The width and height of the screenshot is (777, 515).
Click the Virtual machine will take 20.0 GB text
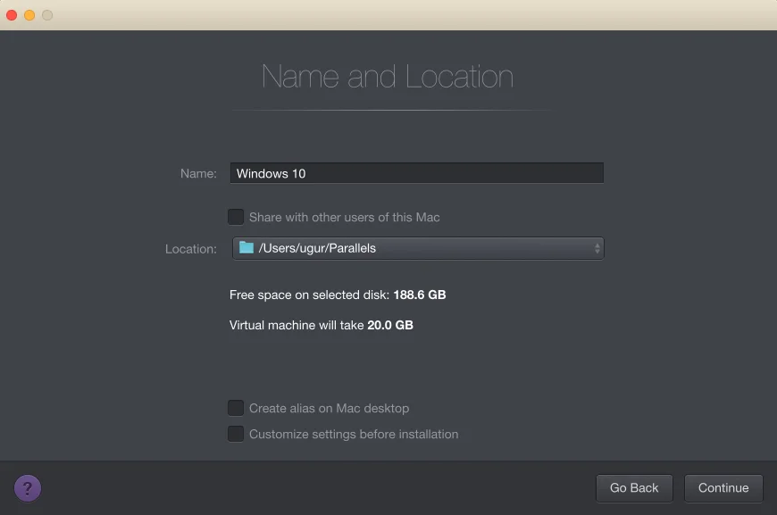(322, 326)
